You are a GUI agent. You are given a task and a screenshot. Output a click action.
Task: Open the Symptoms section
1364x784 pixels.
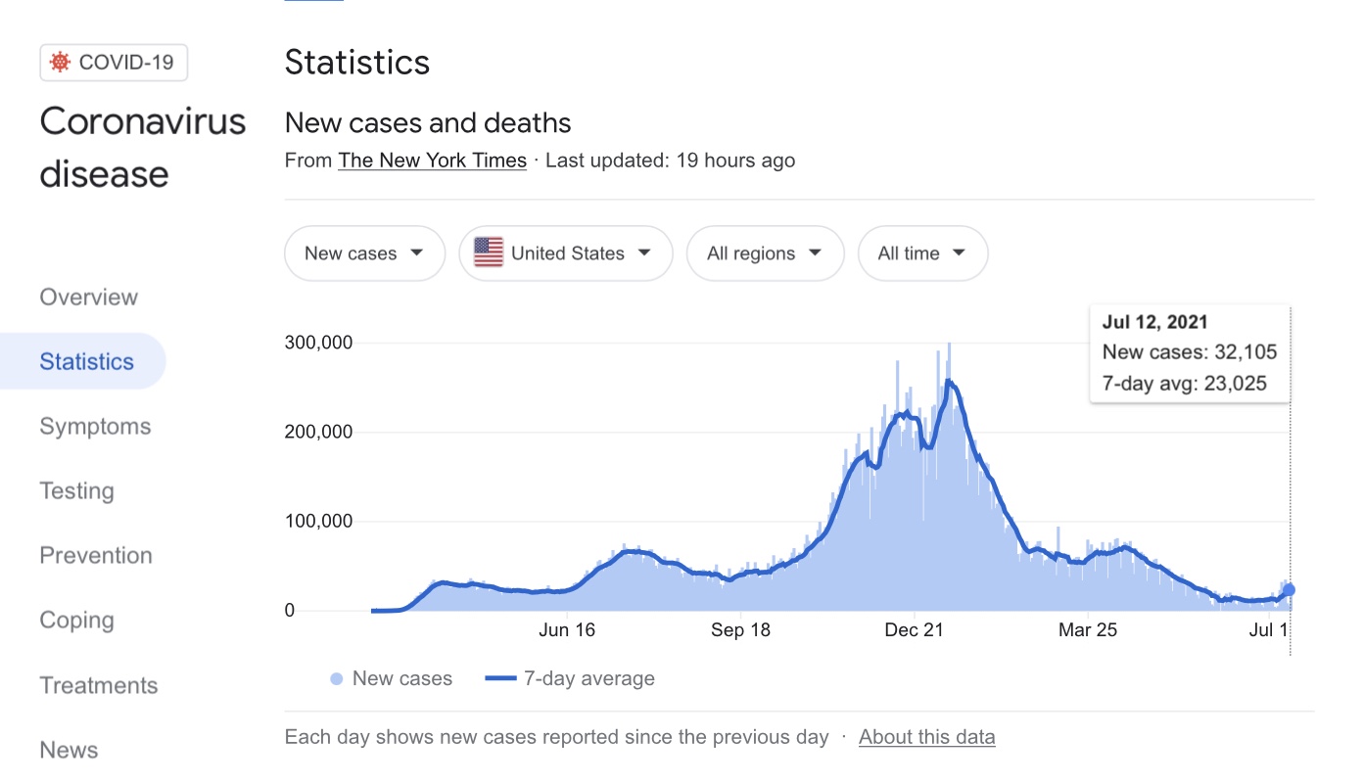pyautogui.click(x=95, y=427)
